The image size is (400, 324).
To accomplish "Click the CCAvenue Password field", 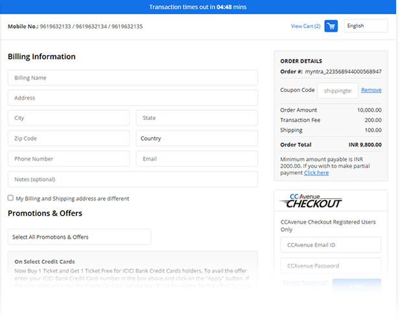I will pyautogui.click(x=331, y=266).
